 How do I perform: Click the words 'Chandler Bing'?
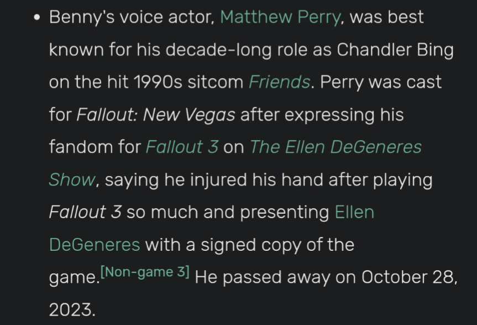[x=395, y=50]
